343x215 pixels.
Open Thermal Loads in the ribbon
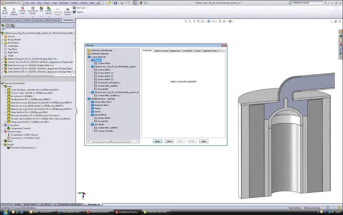pyautogui.click(x=22, y=10)
